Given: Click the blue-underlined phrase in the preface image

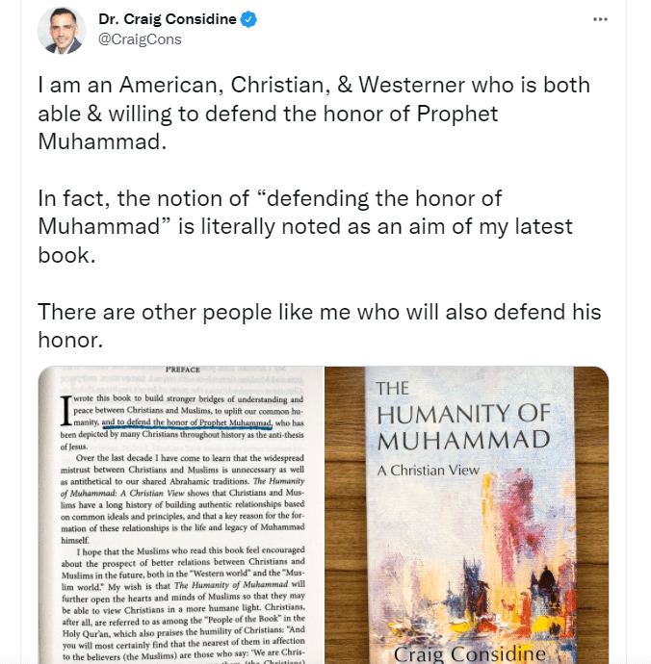Looking at the screenshot, I should click(187, 423).
